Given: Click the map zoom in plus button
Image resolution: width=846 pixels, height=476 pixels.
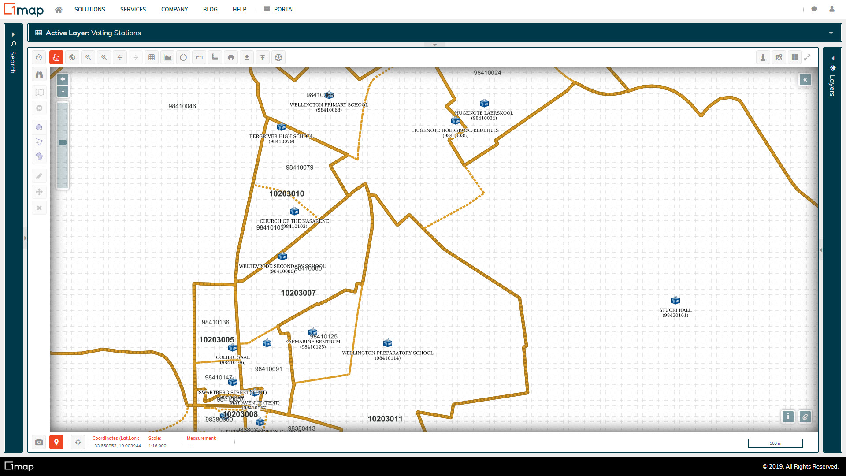Looking at the screenshot, I should [63, 79].
